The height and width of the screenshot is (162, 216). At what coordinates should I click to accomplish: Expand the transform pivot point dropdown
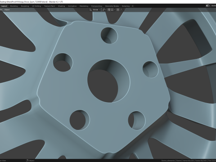click(104, 9)
